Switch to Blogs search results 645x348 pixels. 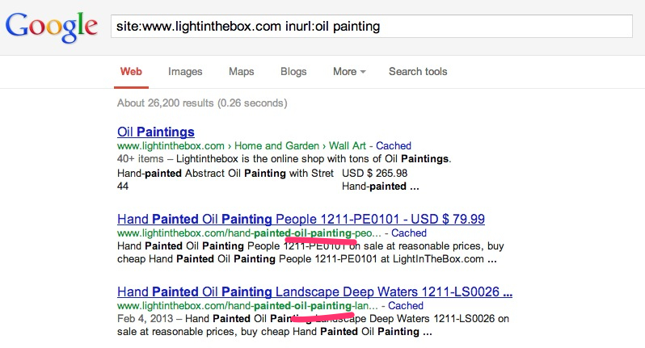pyautogui.click(x=293, y=71)
